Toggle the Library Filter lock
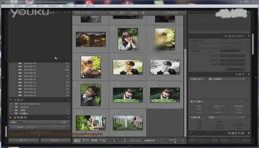259x148 pixels. tap(184, 13)
